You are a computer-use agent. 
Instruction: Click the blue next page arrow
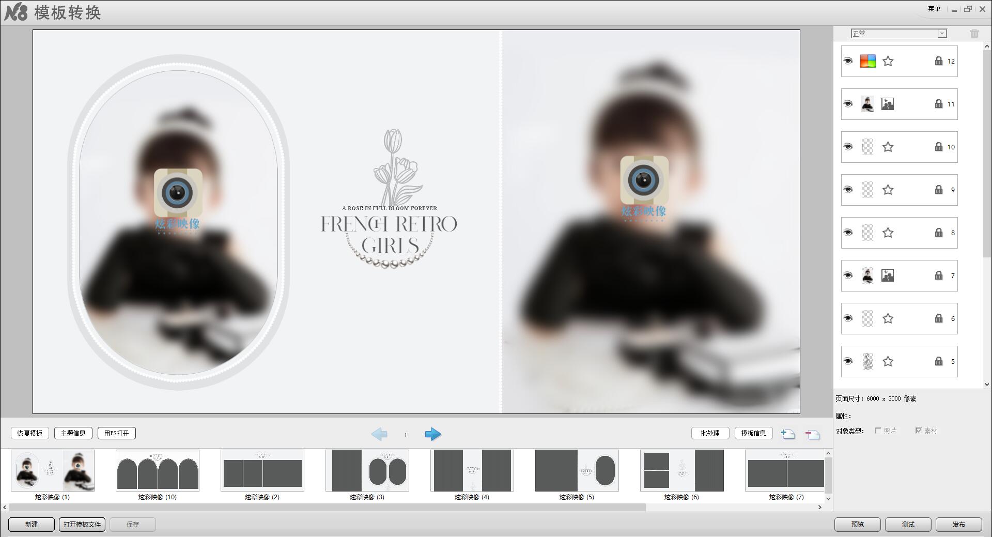[x=433, y=434]
